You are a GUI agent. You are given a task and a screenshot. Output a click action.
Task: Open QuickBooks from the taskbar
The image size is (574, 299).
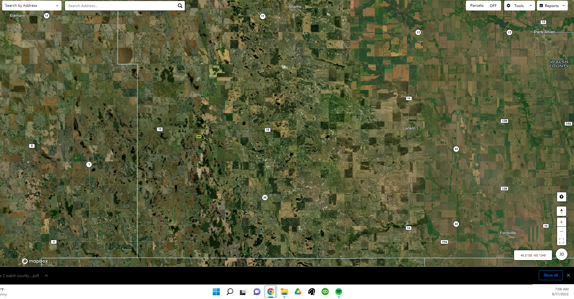coord(325,292)
